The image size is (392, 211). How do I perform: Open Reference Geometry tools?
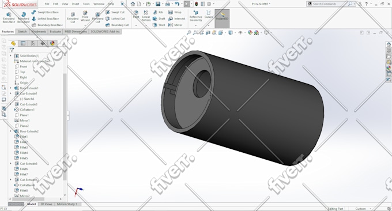pos(196,16)
